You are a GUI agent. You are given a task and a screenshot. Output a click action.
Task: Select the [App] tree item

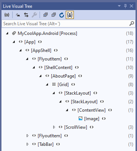(30, 42)
